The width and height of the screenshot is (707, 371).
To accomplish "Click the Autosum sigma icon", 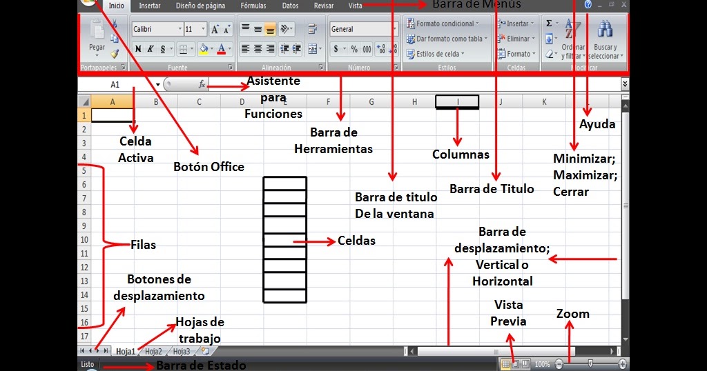I will 549,23.
